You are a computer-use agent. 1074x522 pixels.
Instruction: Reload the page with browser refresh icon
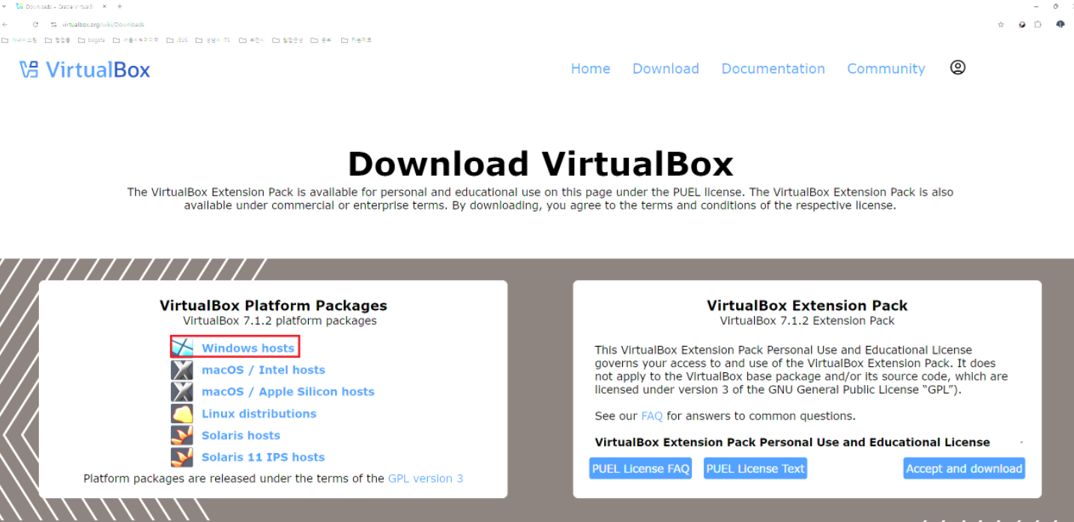[35, 25]
